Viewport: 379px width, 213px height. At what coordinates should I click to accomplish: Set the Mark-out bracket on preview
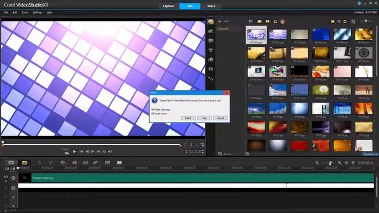pyautogui.click(x=191, y=145)
